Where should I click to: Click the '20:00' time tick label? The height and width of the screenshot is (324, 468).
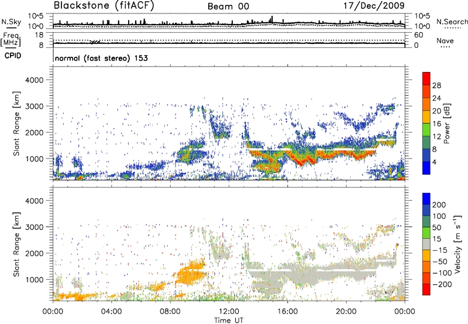[x=346, y=312]
